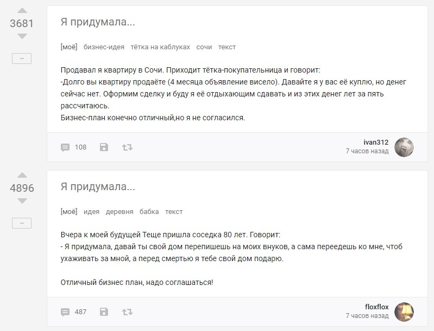Open the 108 comments on the Sochi post

pyautogui.click(x=73, y=147)
